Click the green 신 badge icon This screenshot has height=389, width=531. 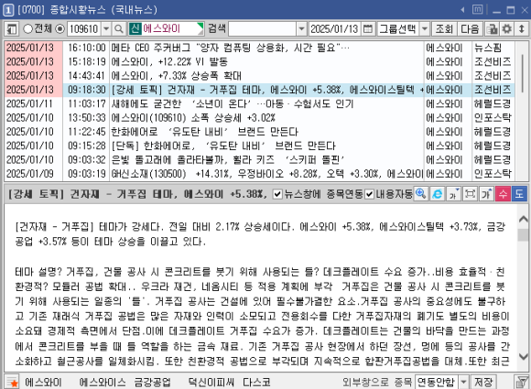135,28
